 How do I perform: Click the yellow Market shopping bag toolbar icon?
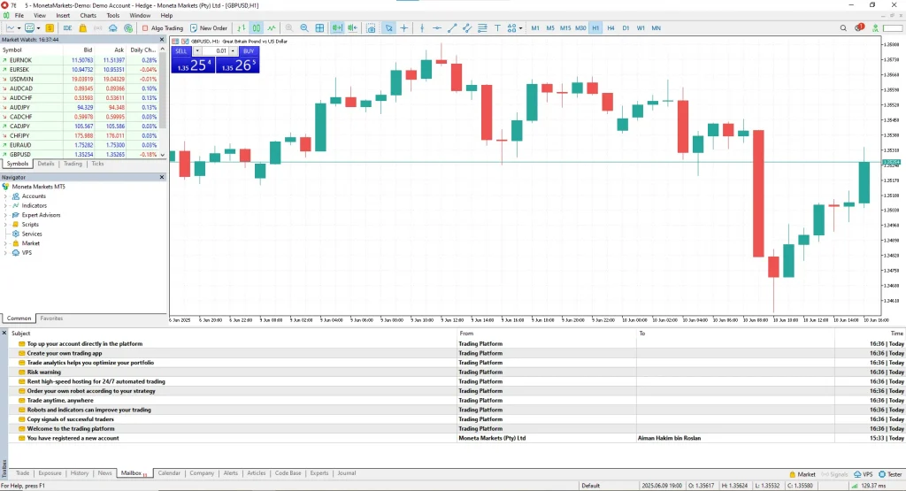point(83,27)
